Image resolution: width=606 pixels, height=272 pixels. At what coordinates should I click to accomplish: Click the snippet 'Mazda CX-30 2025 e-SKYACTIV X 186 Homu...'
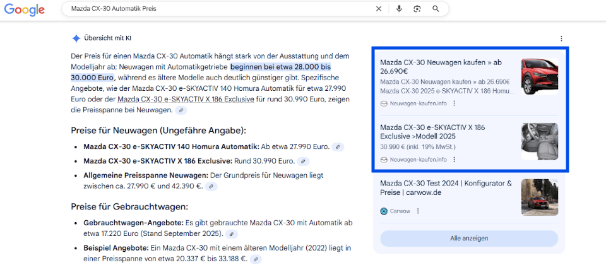tap(447, 91)
